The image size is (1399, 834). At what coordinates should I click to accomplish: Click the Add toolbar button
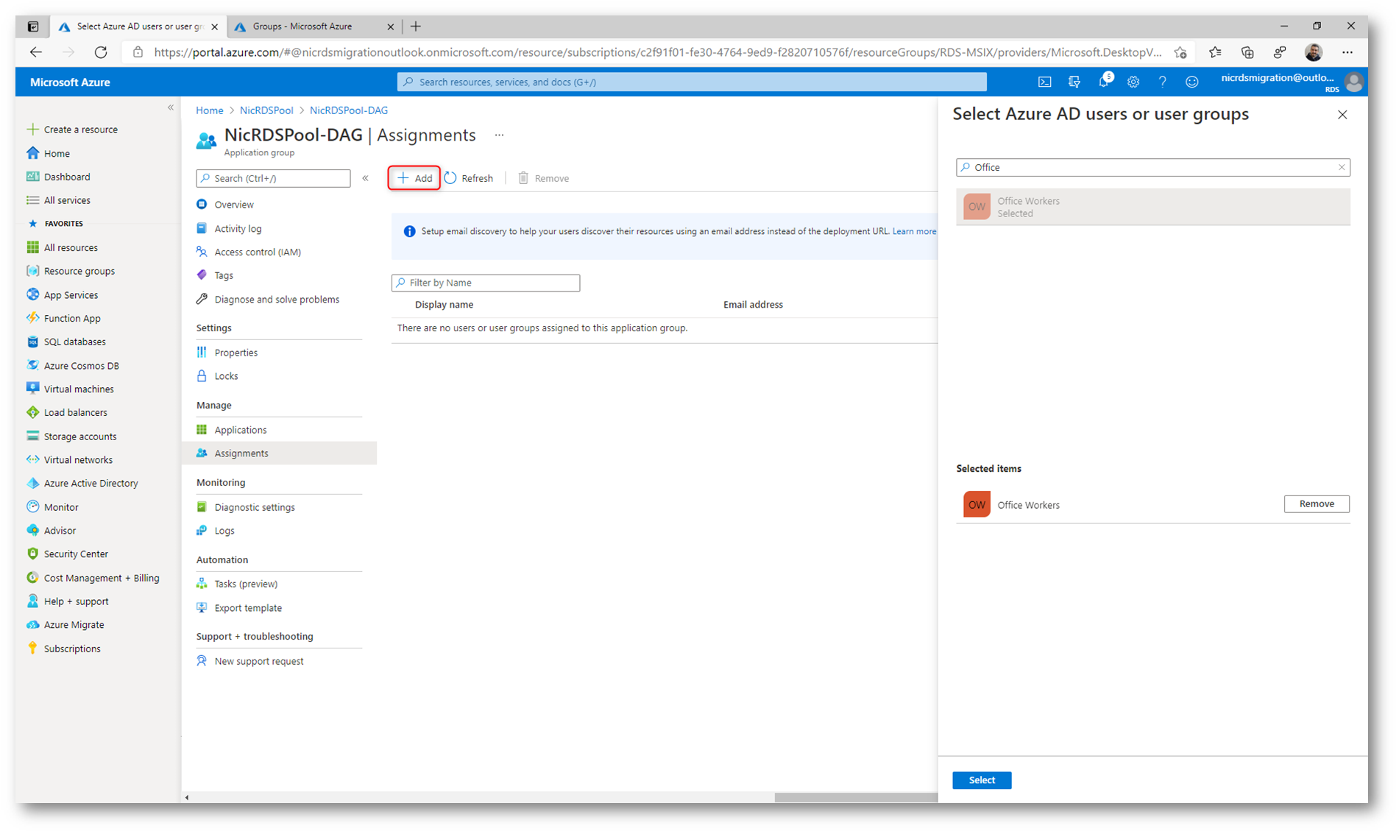414,178
